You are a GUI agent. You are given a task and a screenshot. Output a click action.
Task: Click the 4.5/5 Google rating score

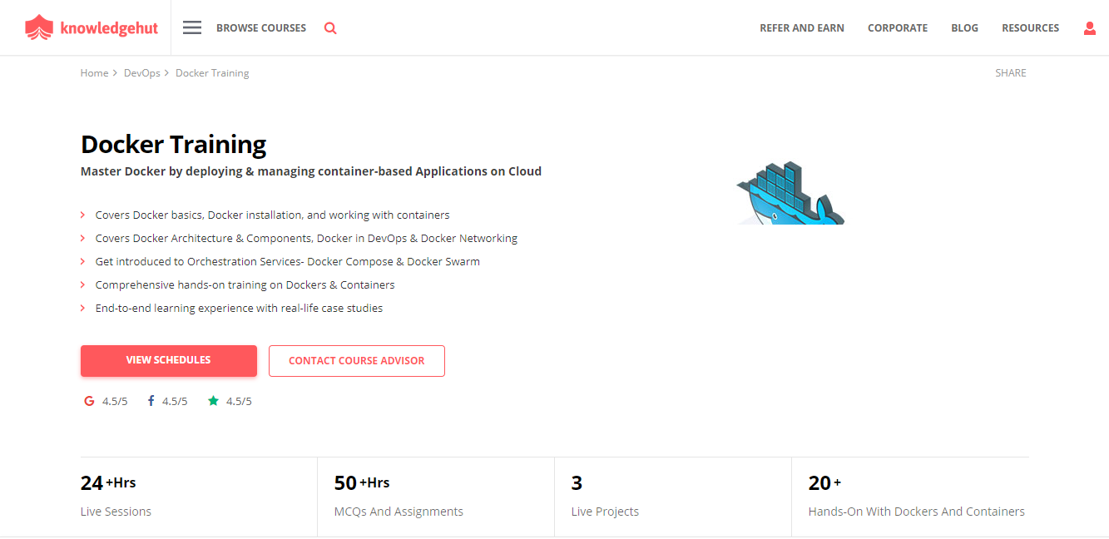click(113, 401)
